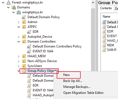Image resolution: width=118 pixels, height=99 pixels.
Task: Click the Autopilot_Device OU icon
Action: click(24, 37)
